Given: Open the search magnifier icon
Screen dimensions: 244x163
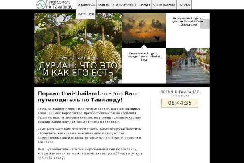Looking at the screenshot, I should coord(205,24).
